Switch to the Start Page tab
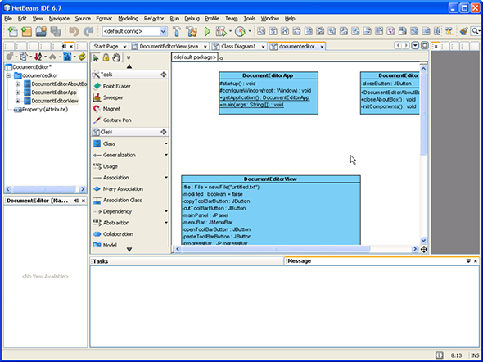Viewport: 483px width, 362px height. pos(106,46)
